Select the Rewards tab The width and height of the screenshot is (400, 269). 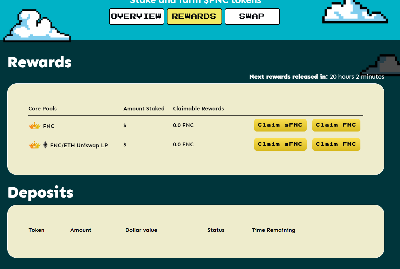coord(194,16)
